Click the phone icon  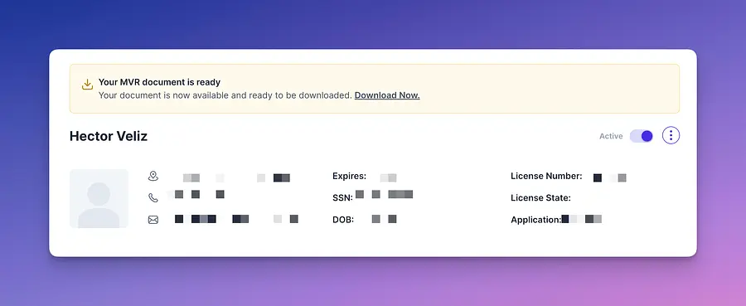pos(153,197)
